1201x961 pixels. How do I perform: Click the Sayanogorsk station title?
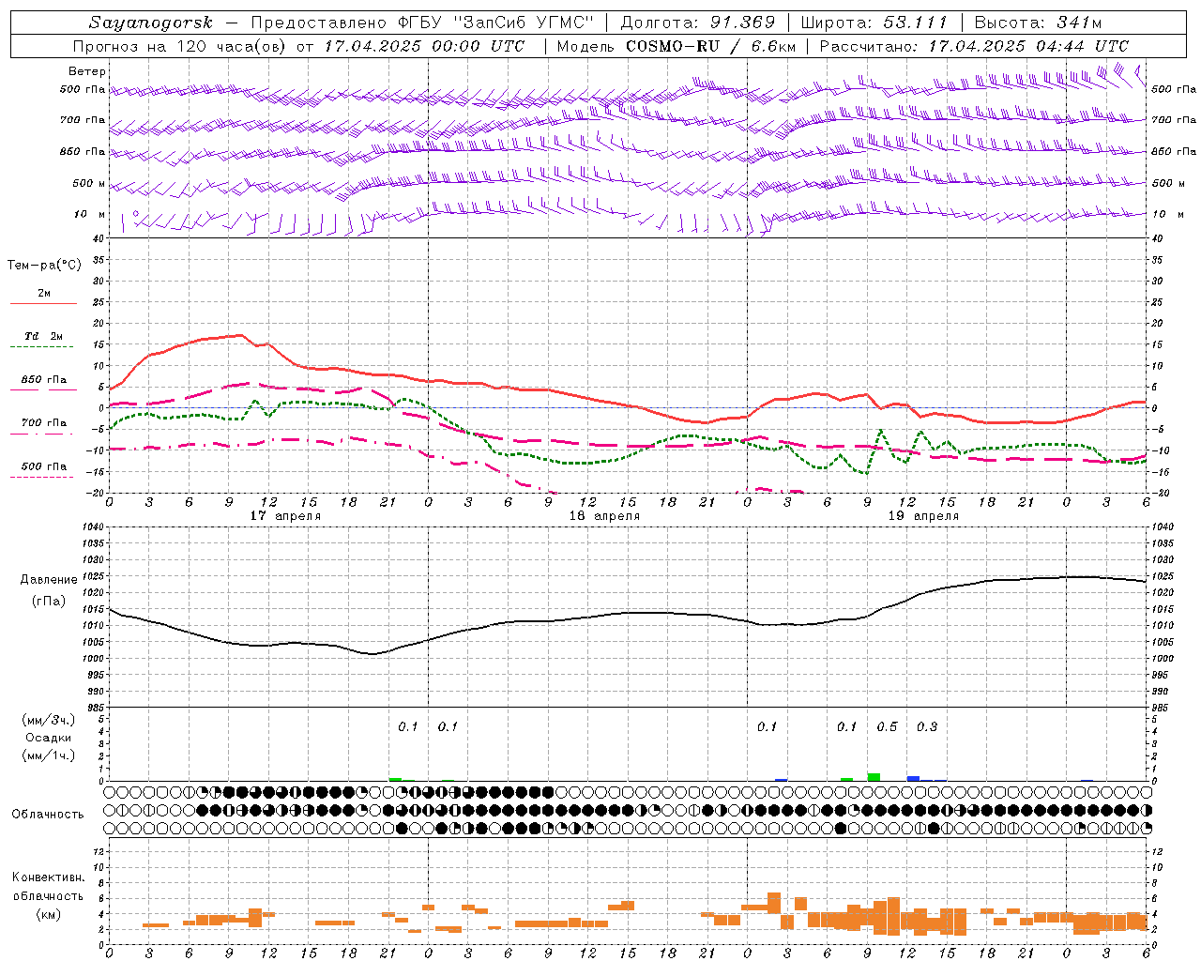click(x=151, y=23)
